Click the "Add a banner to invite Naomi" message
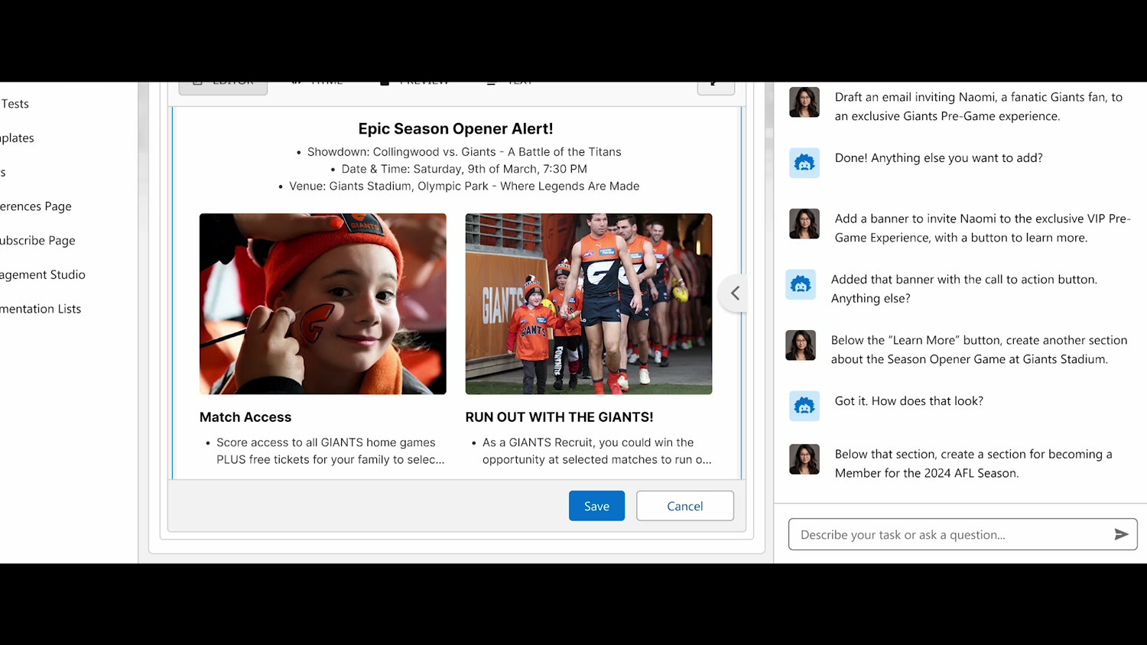 983,229
